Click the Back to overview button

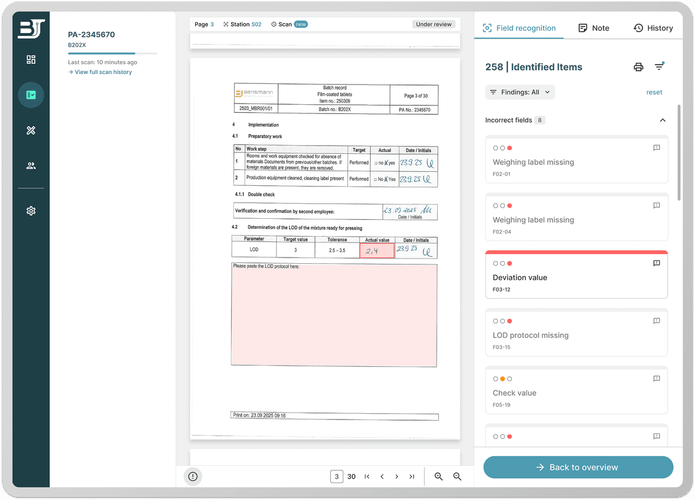click(578, 467)
